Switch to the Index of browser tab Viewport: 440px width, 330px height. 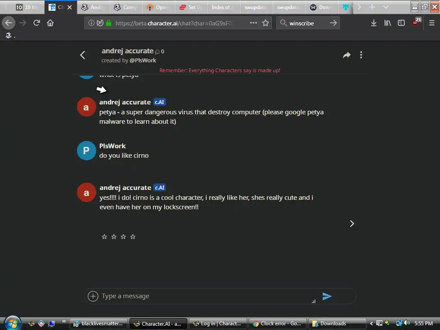223,7
